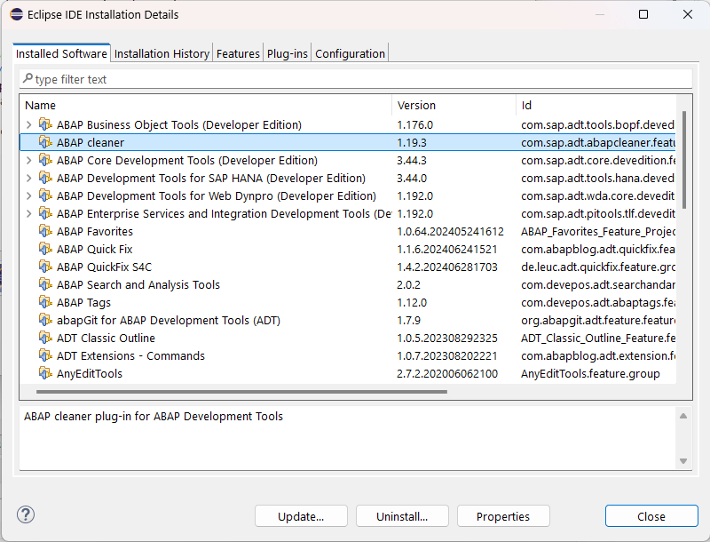Click the id org.abapgit.adt.feature text
The image size is (710, 542).
597,320
